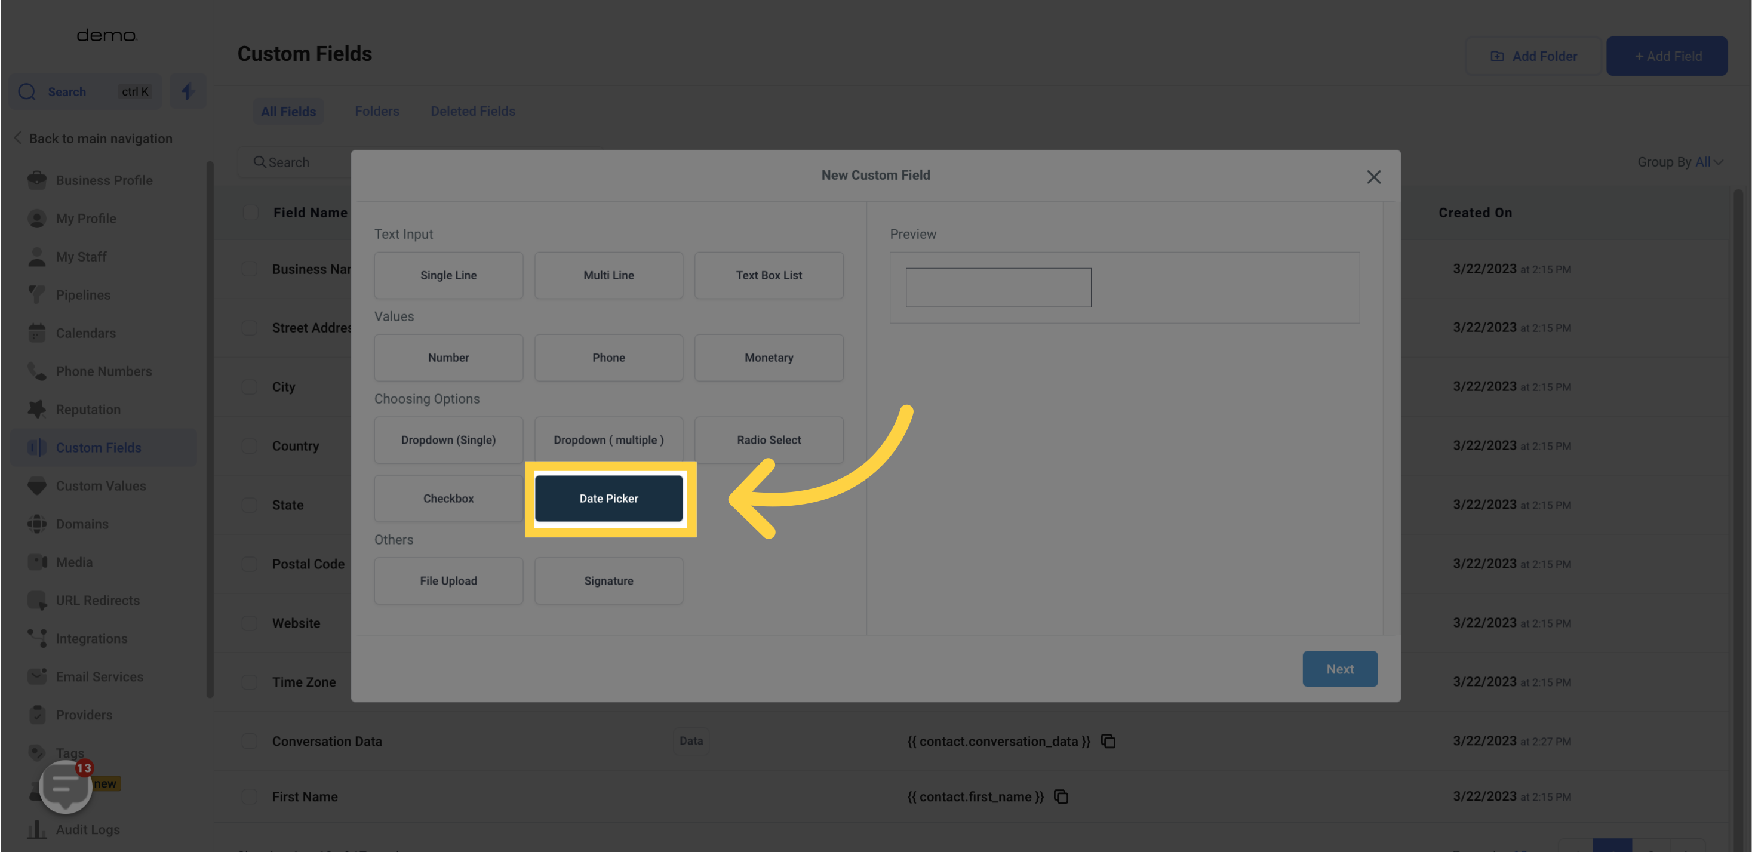Click the Reputation star icon
This screenshot has width=1752, height=852.
tap(37, 408)
